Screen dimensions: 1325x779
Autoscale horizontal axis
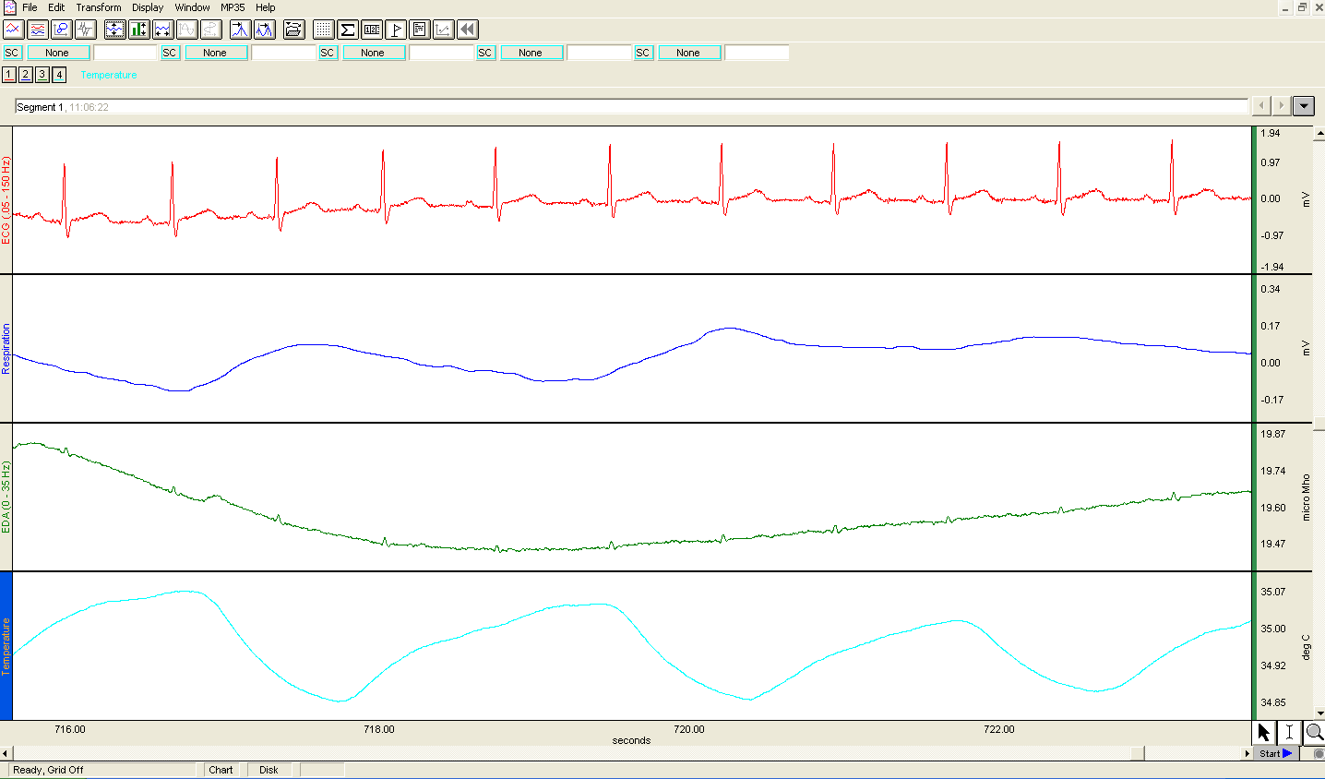coord(162,30)
